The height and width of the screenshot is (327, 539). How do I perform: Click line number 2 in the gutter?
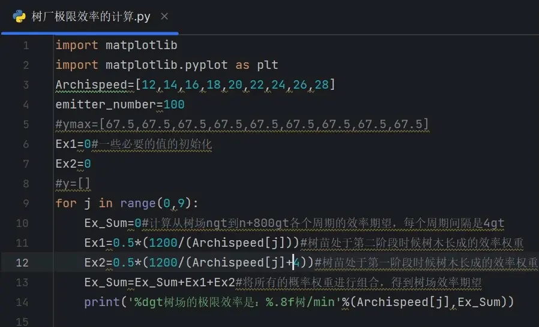[26, 65]
